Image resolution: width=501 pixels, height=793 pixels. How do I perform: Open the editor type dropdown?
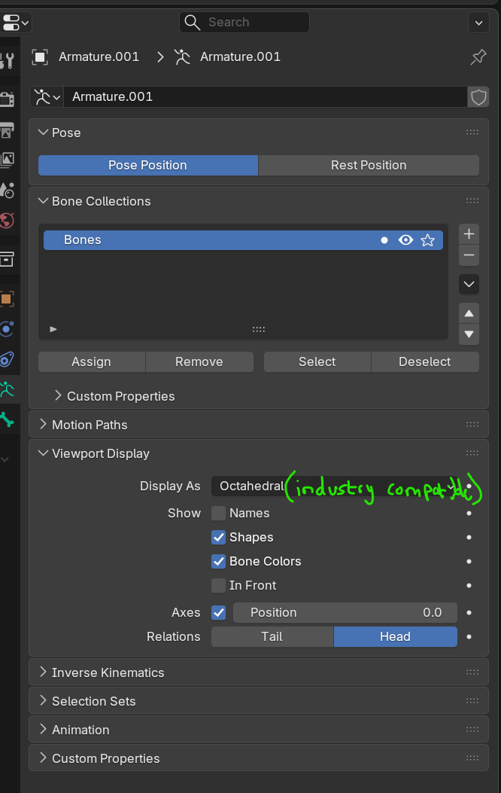[x=16, y=23]
